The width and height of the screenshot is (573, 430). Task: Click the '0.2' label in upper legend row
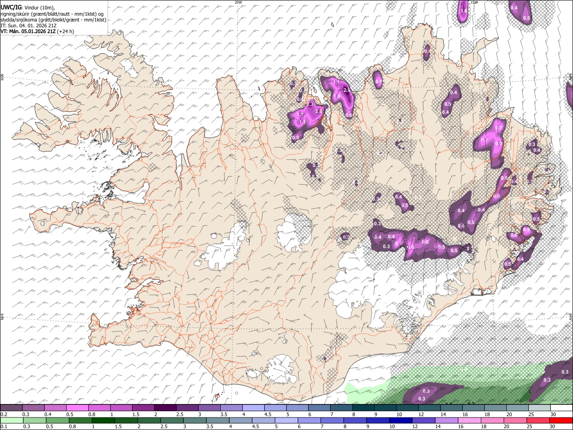coord(4,414)
